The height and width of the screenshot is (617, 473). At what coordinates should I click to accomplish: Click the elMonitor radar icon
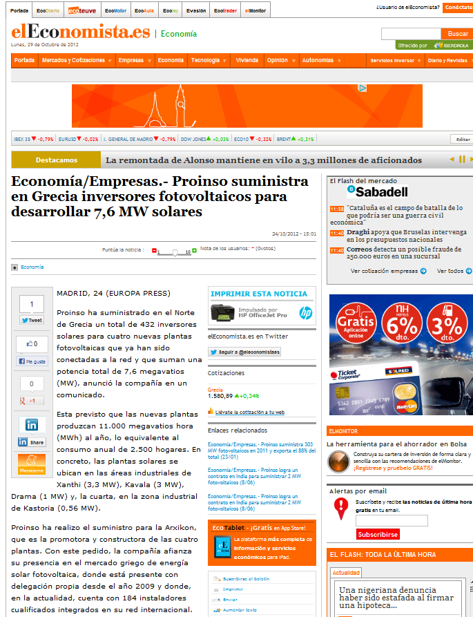point(338,461)
